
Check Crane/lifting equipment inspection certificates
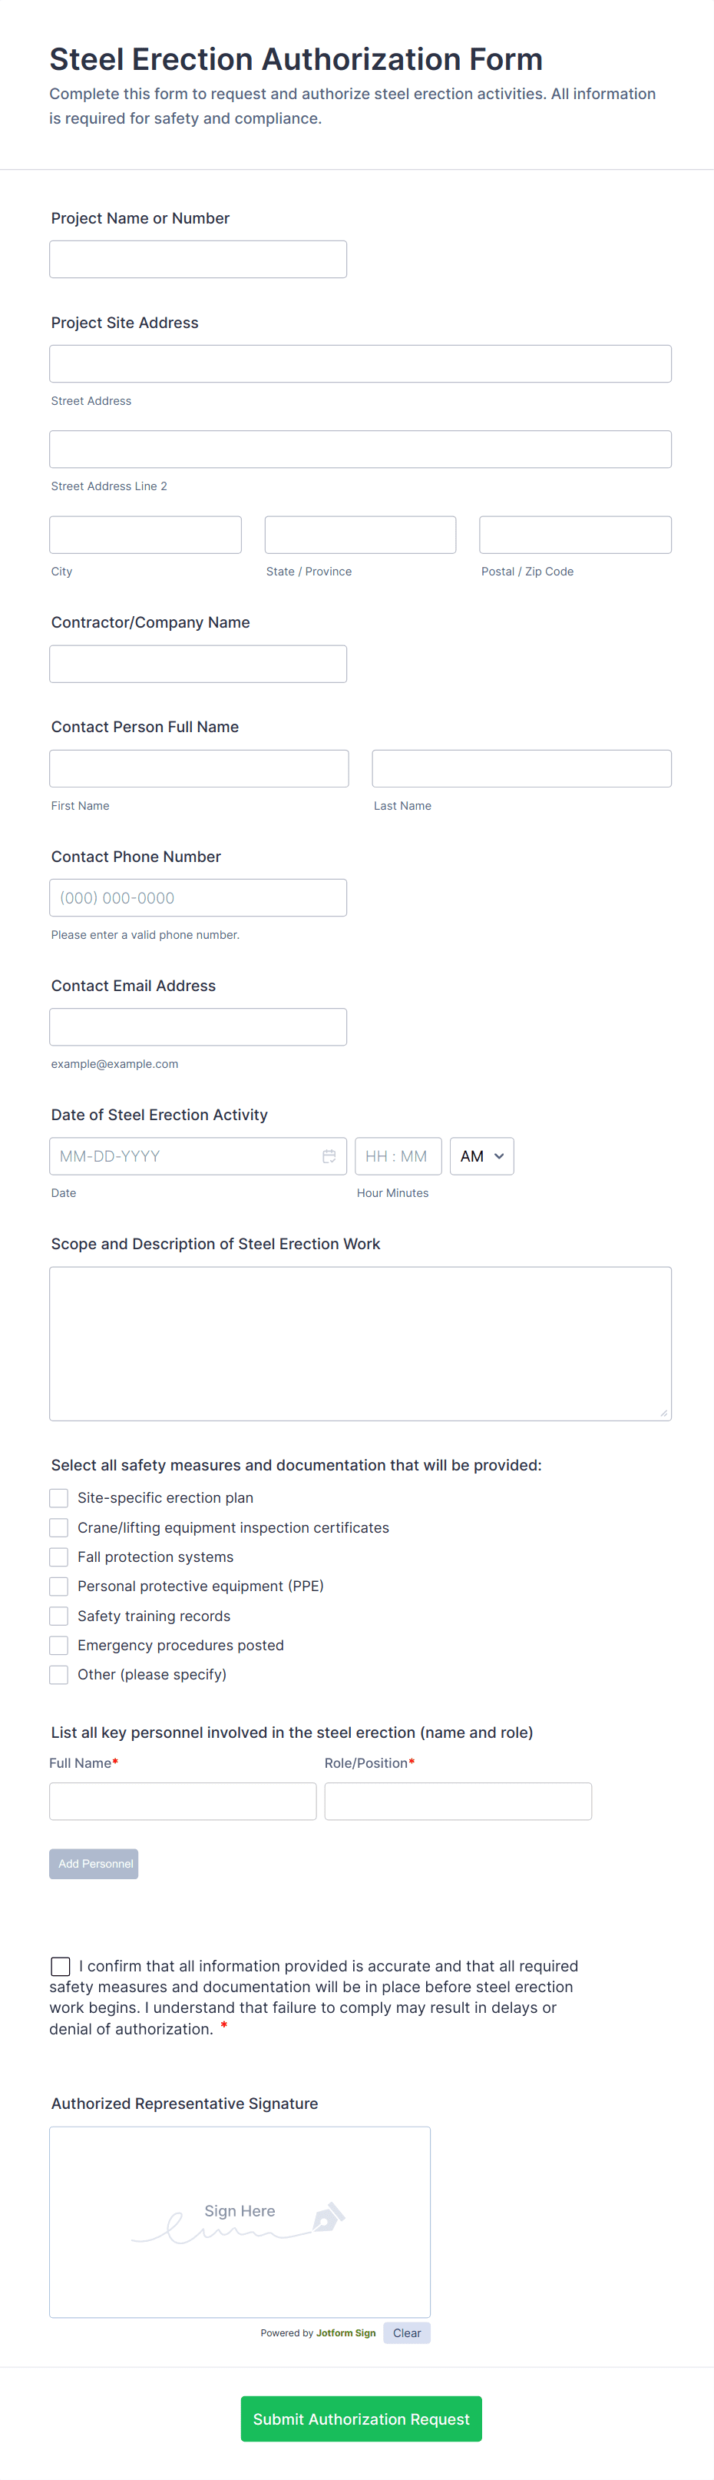pyautogui.click(x=58, y=1528)
